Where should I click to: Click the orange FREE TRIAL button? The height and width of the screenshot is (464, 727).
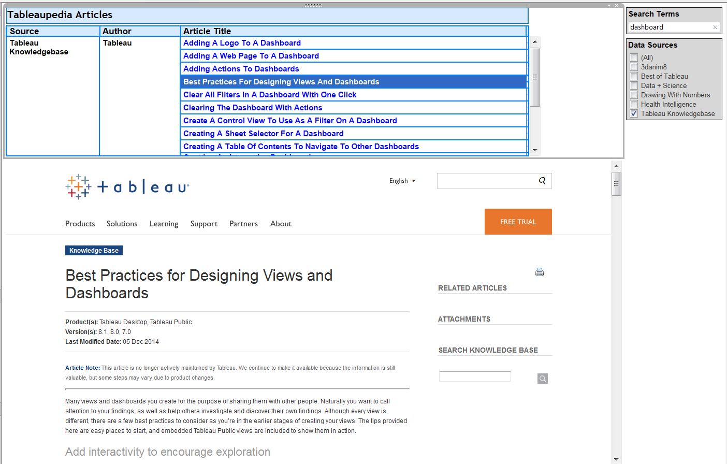[518, 222]
